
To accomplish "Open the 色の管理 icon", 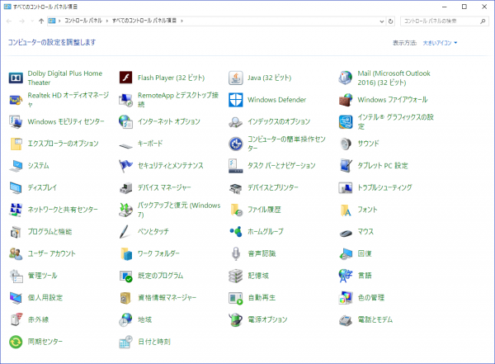I will [x=346, y=298].
